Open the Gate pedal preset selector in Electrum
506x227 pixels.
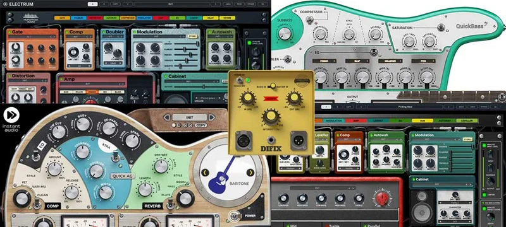33,37
